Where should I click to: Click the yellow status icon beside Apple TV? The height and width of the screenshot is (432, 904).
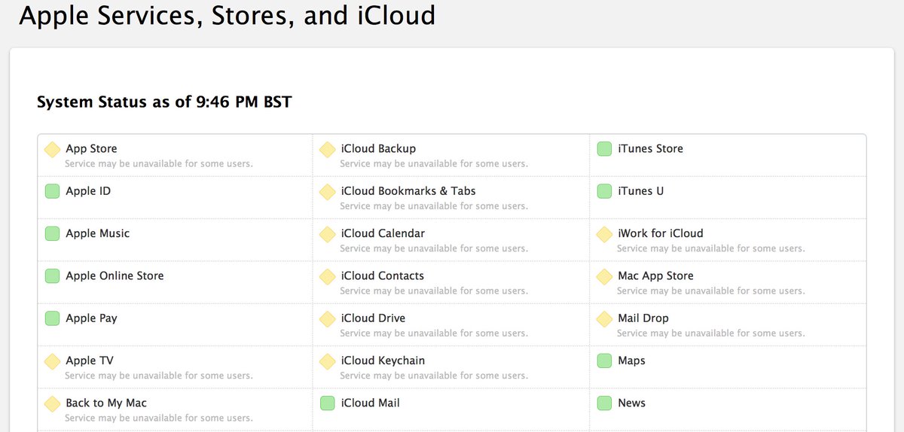[x=52, y=361]
